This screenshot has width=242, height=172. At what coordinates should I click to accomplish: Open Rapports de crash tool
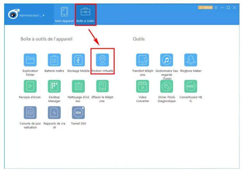(x=54, y=113)
